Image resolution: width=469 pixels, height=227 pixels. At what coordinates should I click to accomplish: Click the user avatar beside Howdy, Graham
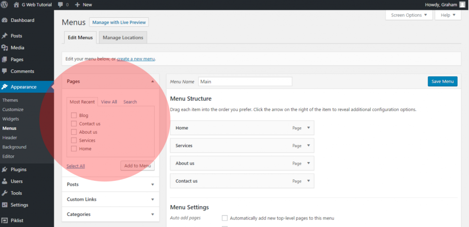(x=463, y=5)
